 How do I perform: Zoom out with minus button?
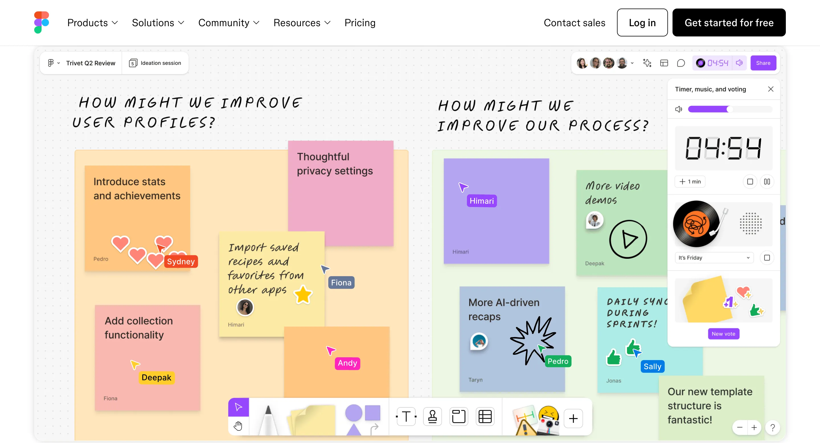pos(740,427)
